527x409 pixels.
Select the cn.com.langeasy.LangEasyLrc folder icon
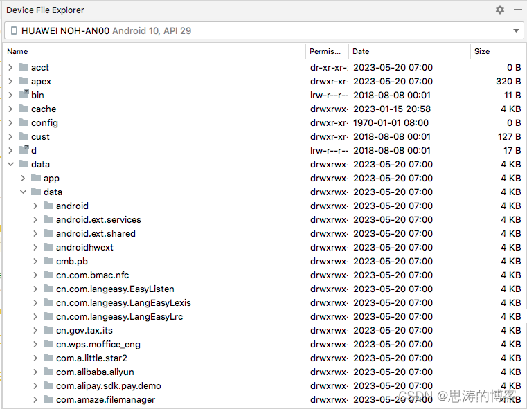click(48, 316)
